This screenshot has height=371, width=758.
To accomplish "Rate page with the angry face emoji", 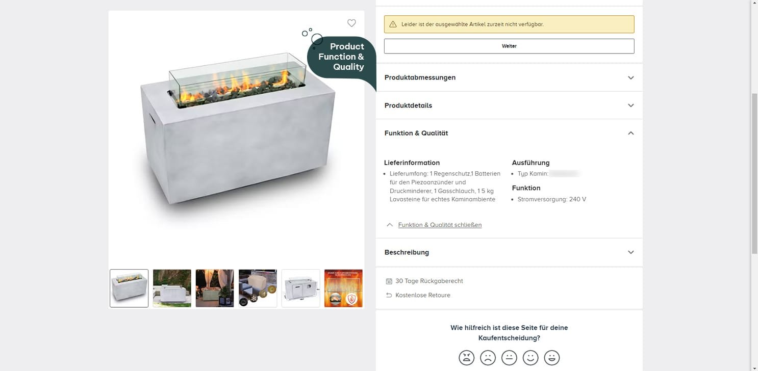I will click(x=466, y=358).
